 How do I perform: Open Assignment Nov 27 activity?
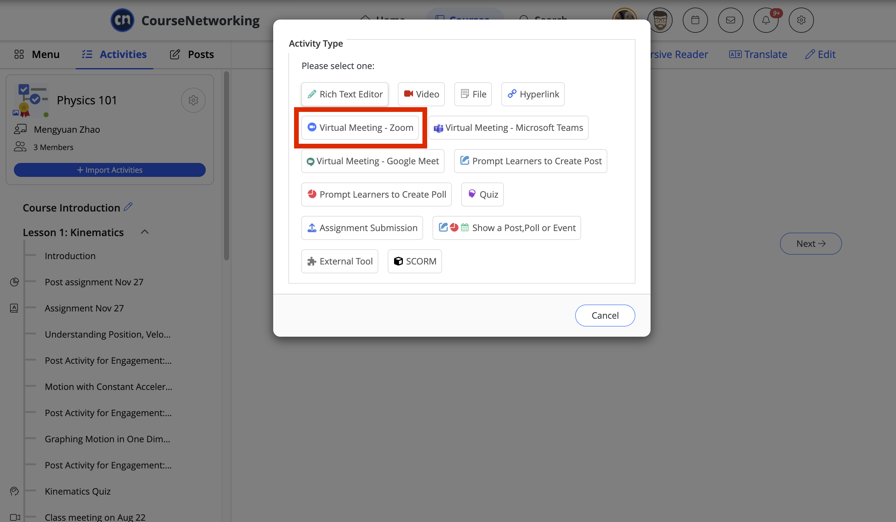pyautogui.click(x=84, y=308)
